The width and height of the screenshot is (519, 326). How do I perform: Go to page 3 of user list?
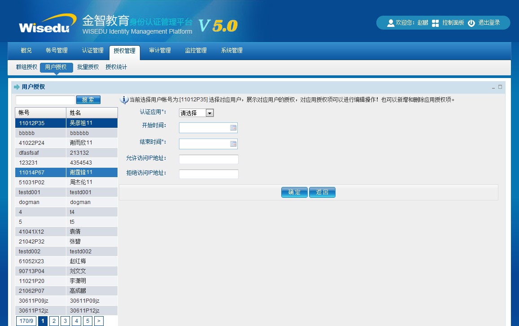click(x=65, y=321)
